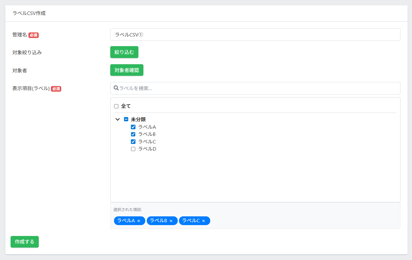Viewport: 412px width, 260px height.
Task: Uncheck the ラベルC checkbox
Action: 133,142
